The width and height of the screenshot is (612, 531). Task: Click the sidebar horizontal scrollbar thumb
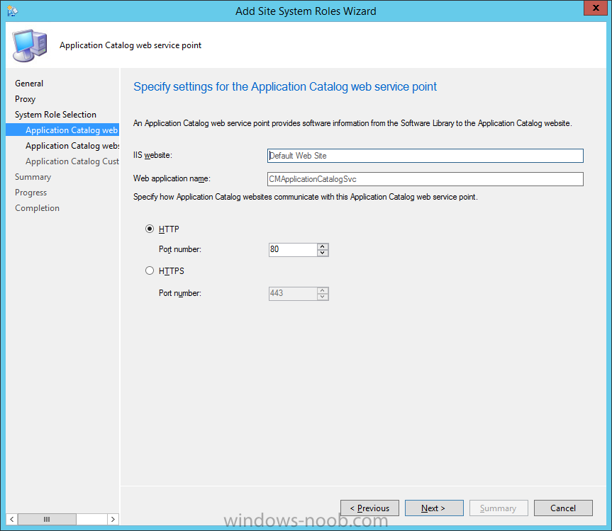[47, 519]
